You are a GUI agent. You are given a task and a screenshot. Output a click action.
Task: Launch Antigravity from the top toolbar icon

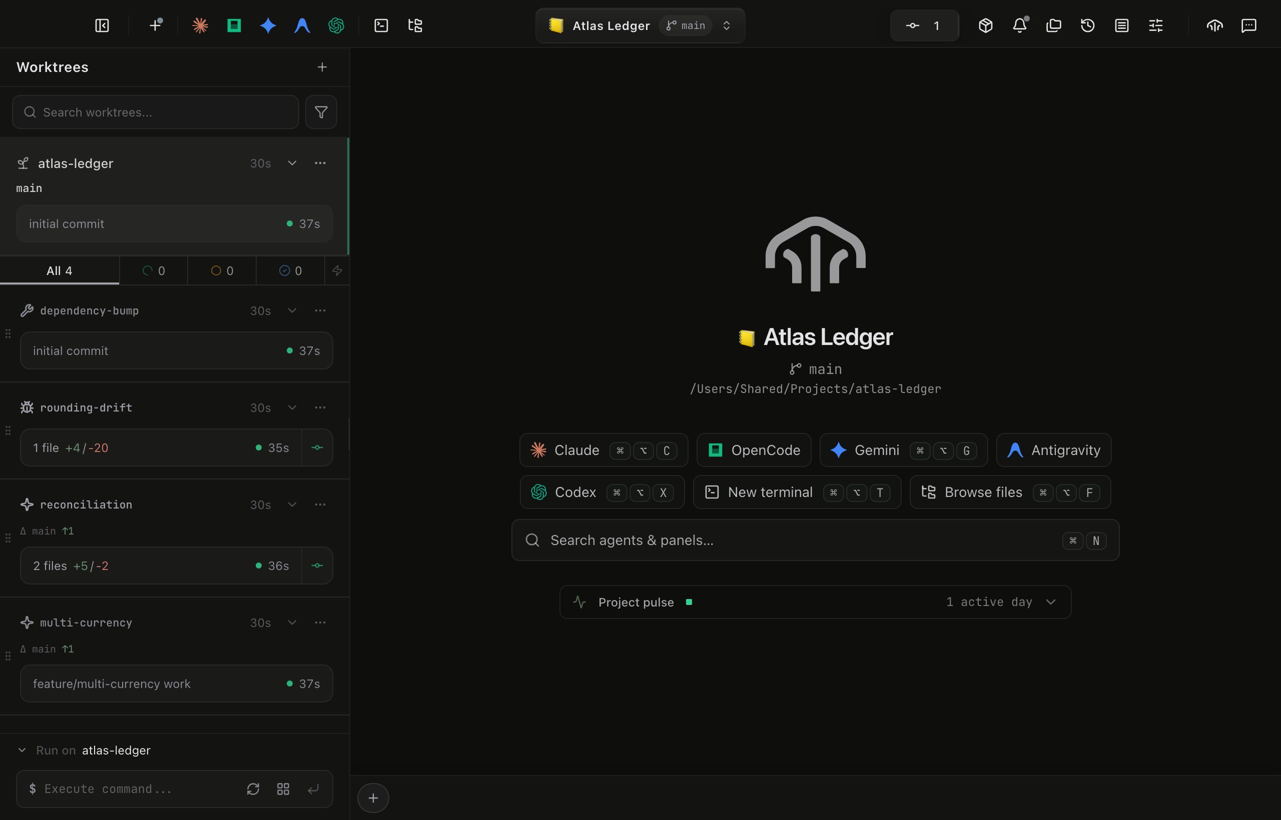point(302,25)
